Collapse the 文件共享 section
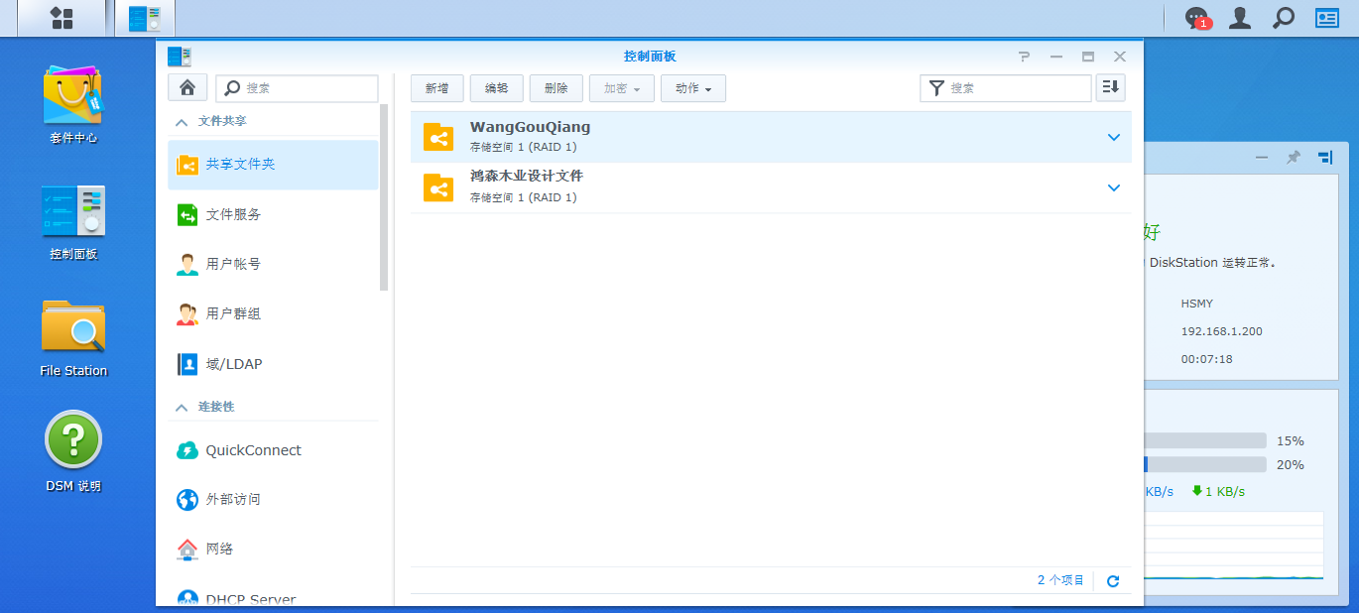The width and height of the screenshot is (1359, 613). pos(182,121)
